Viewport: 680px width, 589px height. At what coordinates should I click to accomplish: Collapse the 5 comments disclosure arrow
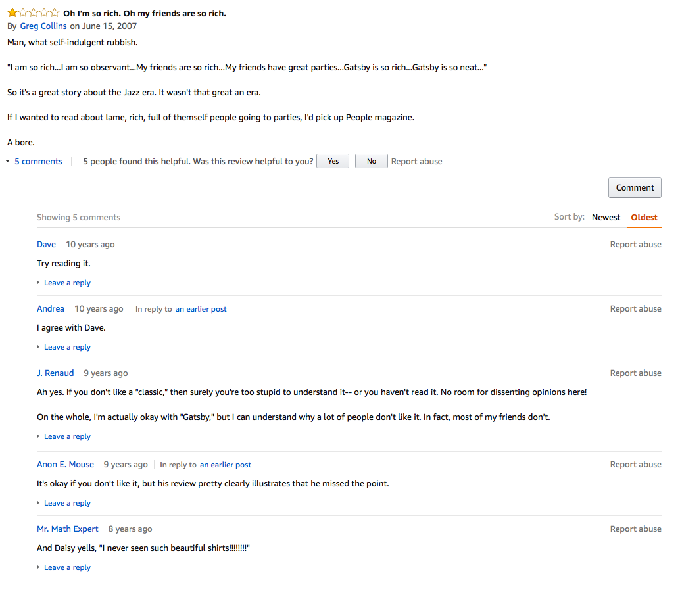pyautogui.click(x=8, y=161)
